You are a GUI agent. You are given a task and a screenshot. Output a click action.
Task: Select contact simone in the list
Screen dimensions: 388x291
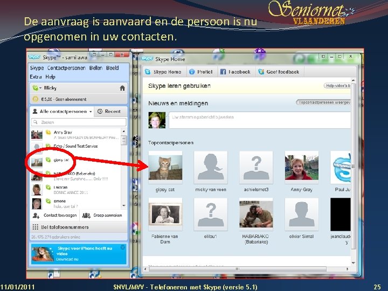tap(75, 203)
